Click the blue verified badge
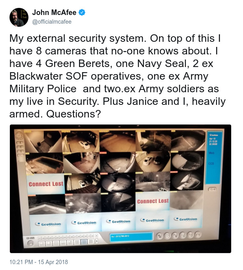Image resolution: width=243 pixels, height=270 pixels. click(82, 12)
